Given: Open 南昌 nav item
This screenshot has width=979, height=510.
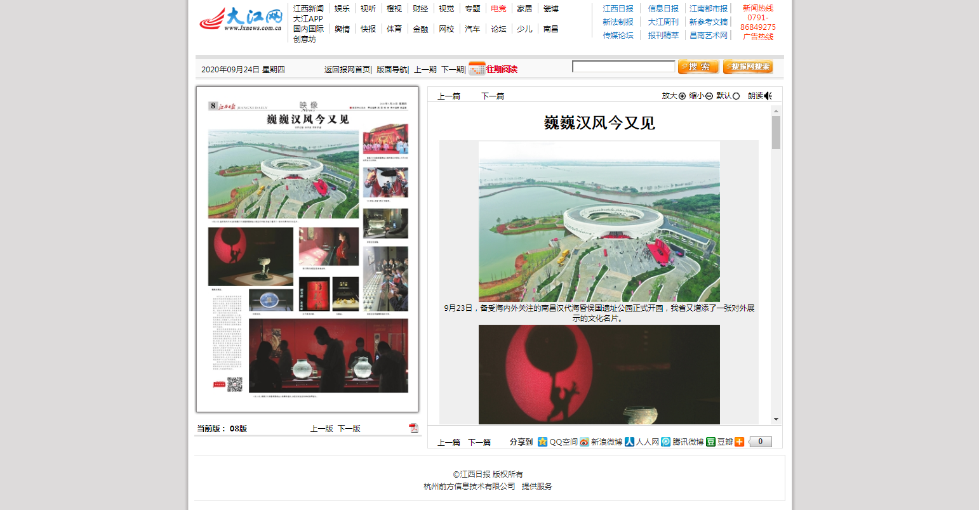Looking at the screenshot, I should pyautogui.click(x=551, y=29).
